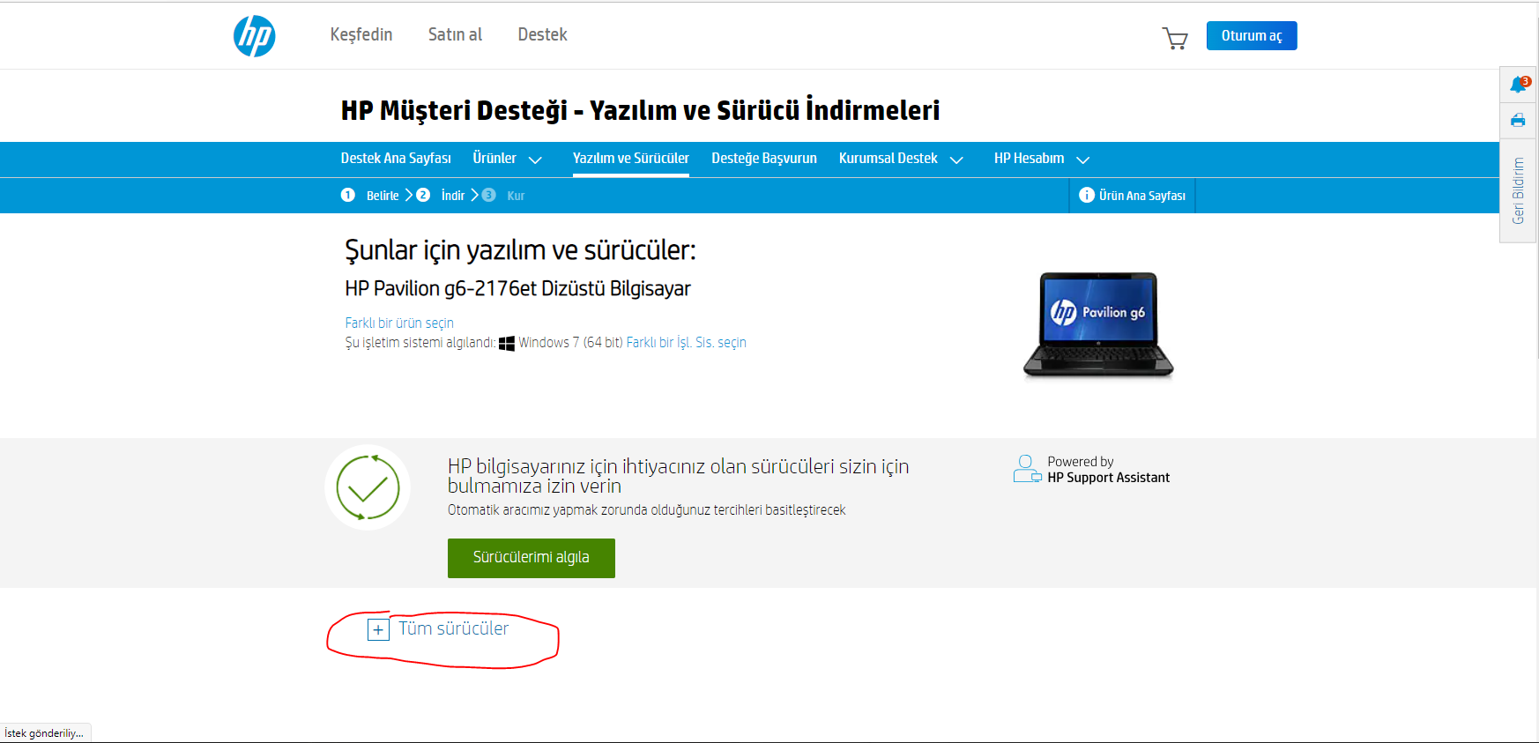Open Desteğe Başvurun
Screen dimensions: 1539x743
point(764,159)
